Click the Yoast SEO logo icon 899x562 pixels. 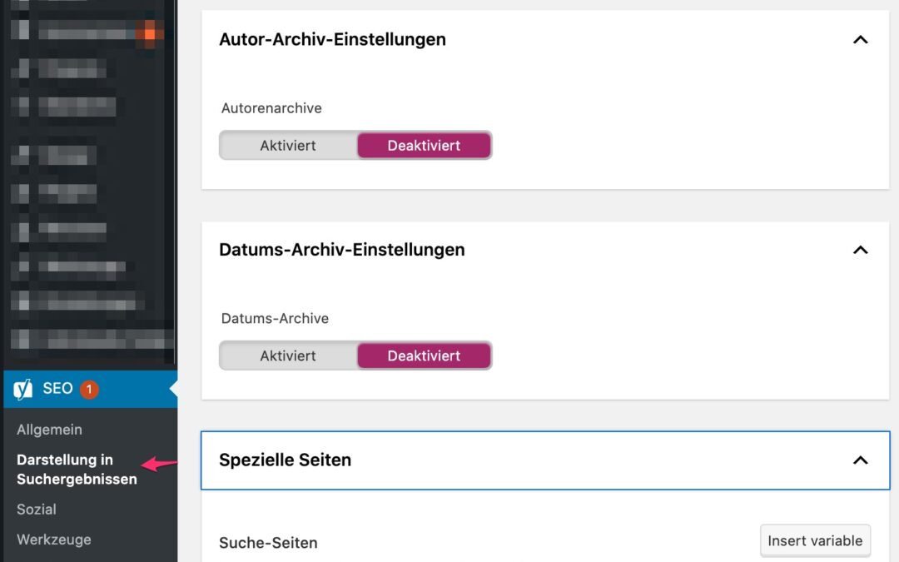click(x=23, y=389)
